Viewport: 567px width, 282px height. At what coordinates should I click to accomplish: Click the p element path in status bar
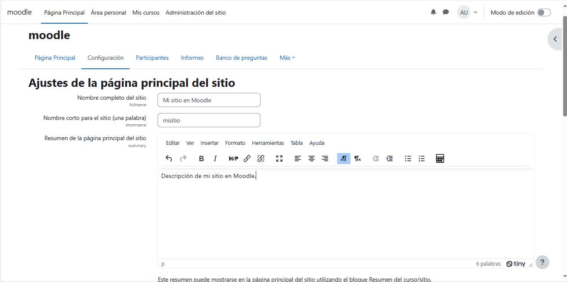coord(163,264)
